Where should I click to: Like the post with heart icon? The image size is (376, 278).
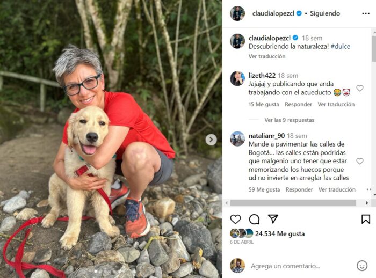pos(235,220)
